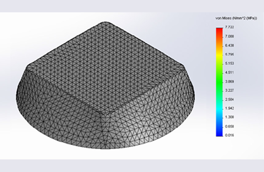264x172 pixels.
Task: Select the 5.795 legend value
Action: 230,54
